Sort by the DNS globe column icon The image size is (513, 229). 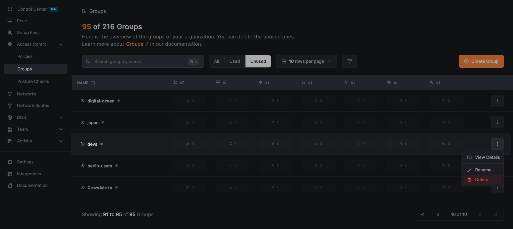[x=392, y=82]
